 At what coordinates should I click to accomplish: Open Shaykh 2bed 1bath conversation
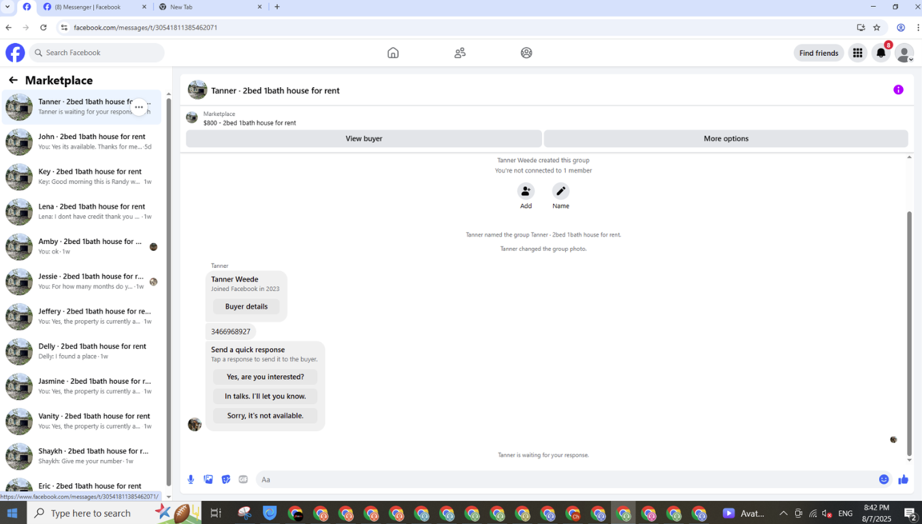82,457
